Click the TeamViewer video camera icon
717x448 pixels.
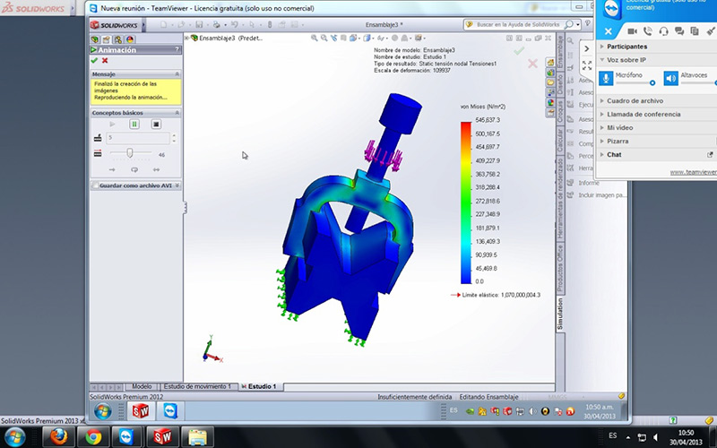[x=632, y=31]
